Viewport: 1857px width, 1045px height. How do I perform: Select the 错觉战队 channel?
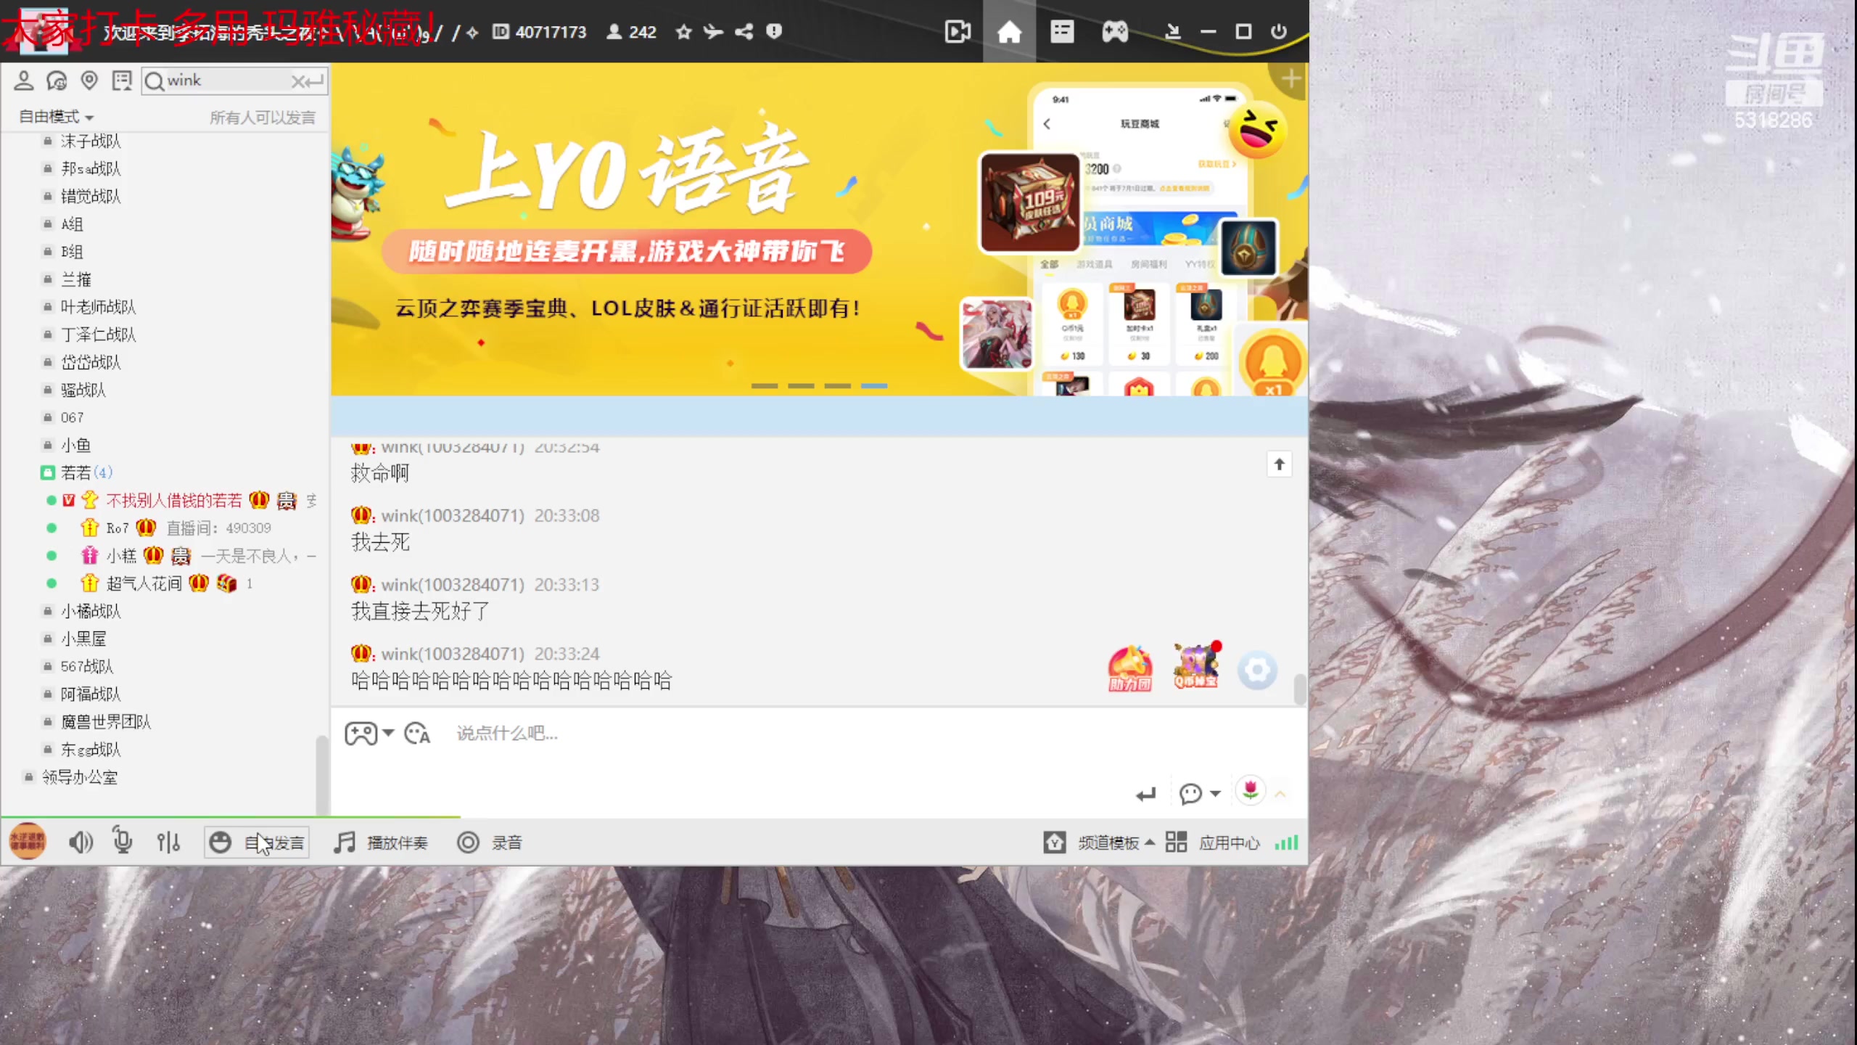click(90, 196)
